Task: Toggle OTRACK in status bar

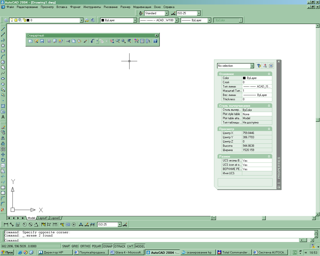Action: pos(120,246)
